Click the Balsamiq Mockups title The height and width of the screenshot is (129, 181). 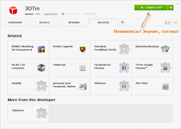point(147,46)
